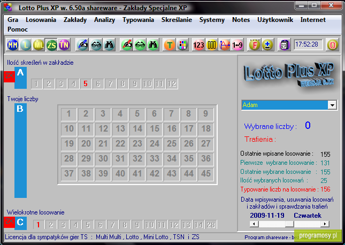345x245 pixels.
Task: Set selection count to 5 in row A
Action: point(86,84)
